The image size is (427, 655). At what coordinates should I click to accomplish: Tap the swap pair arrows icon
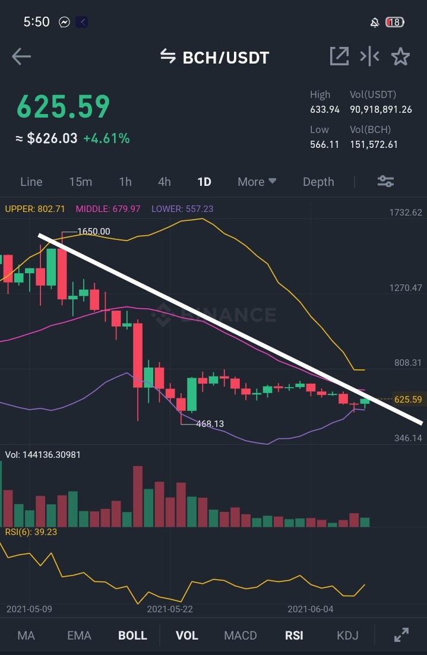168,56
